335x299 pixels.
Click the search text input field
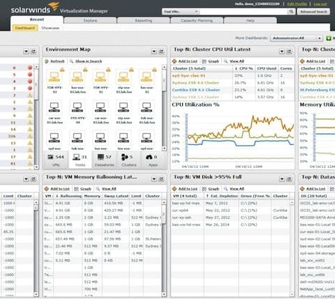[x=243, y=12]
